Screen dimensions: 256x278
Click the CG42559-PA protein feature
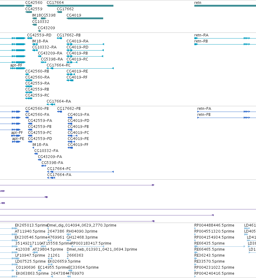point(30,124)
